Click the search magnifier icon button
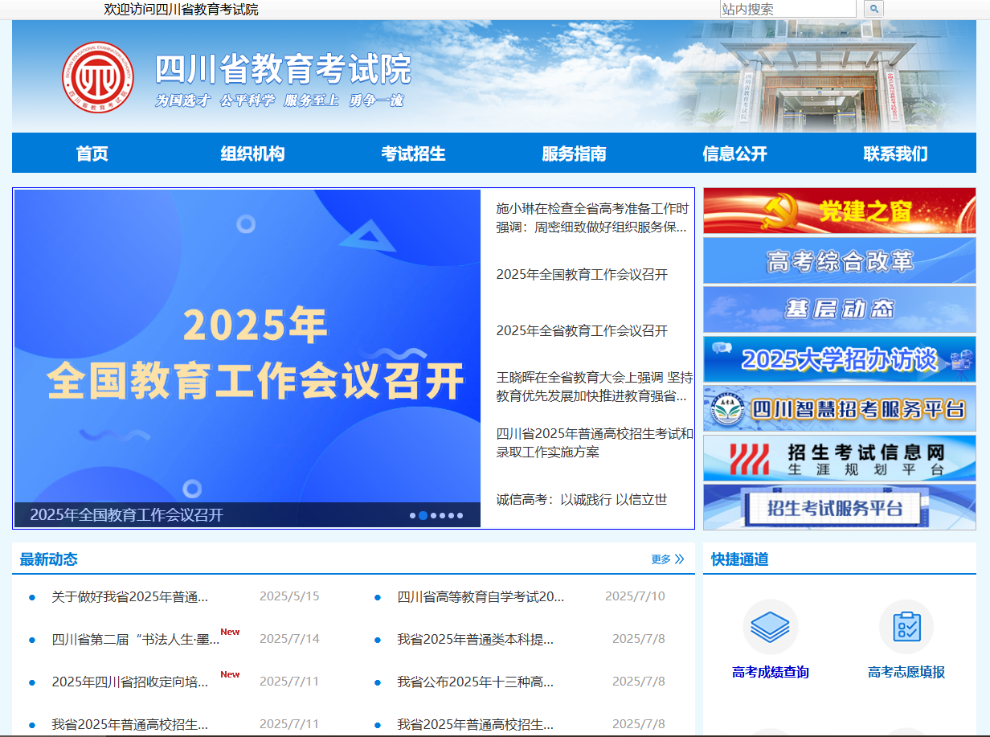The image size is (990, 737). click(x=873, y=9)
